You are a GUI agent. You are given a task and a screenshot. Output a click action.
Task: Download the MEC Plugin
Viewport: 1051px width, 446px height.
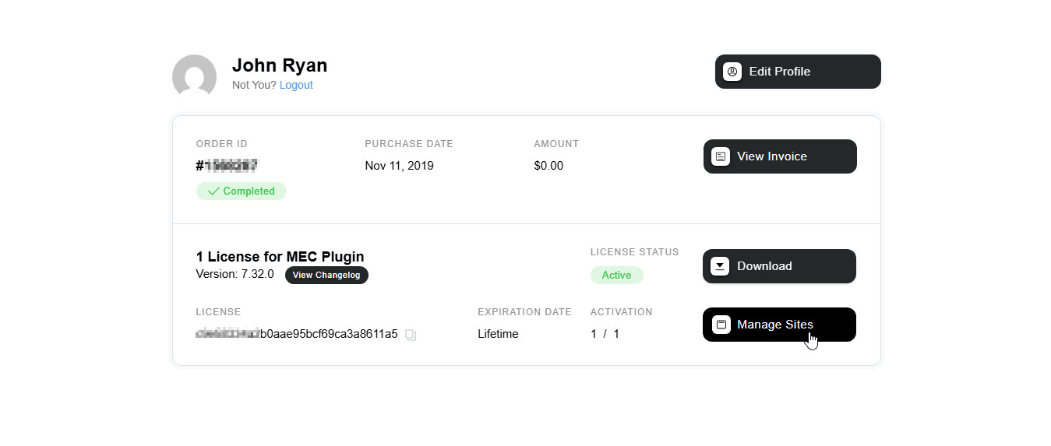click(x=779, y=266)
